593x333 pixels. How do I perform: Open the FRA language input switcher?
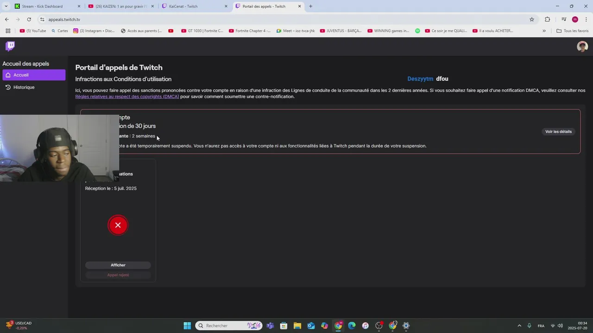(541, 326)
